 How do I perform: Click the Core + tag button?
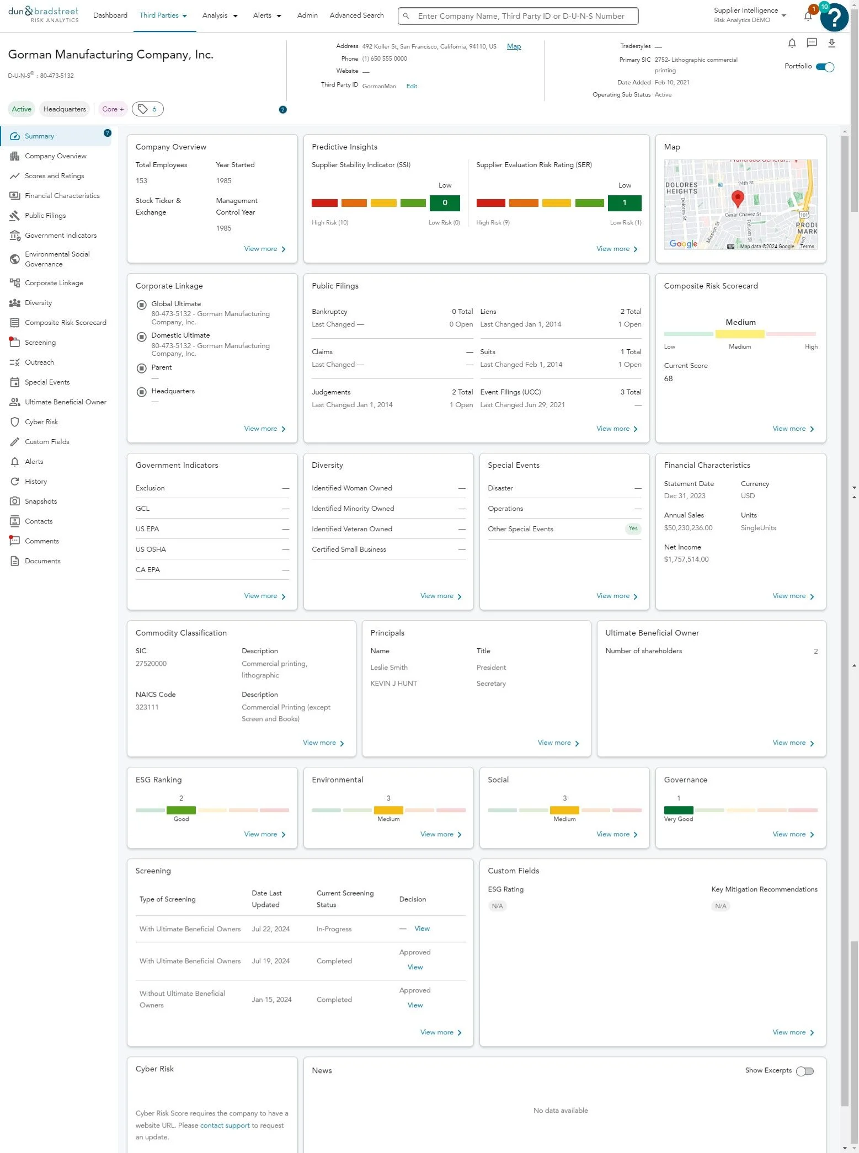pos(113,109)
